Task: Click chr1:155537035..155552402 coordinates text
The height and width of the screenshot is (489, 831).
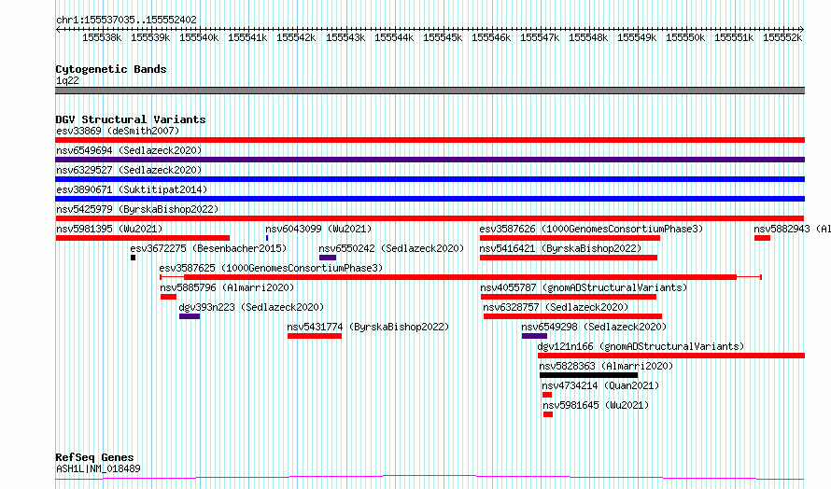Action: coord(126,20)
